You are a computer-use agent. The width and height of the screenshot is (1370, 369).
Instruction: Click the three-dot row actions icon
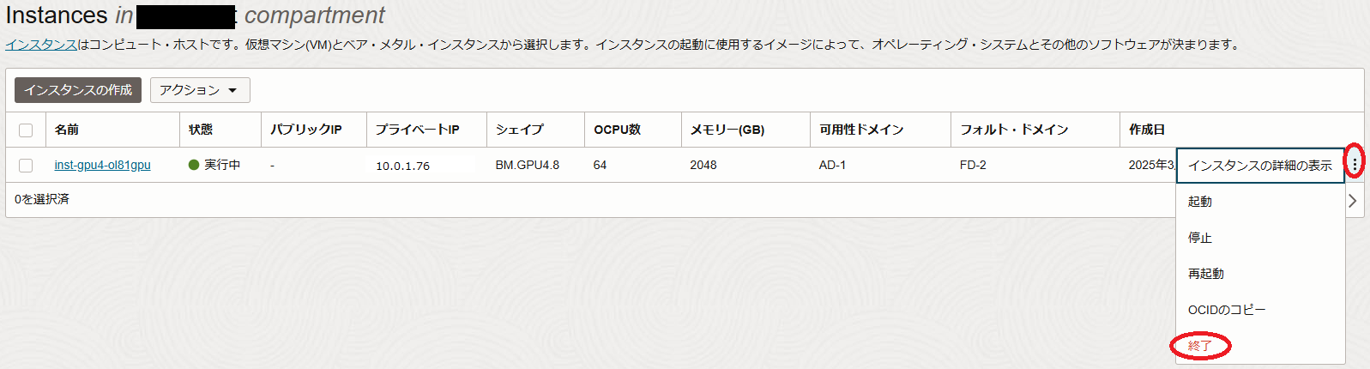pyautogui.click(x=1355, y=163)
